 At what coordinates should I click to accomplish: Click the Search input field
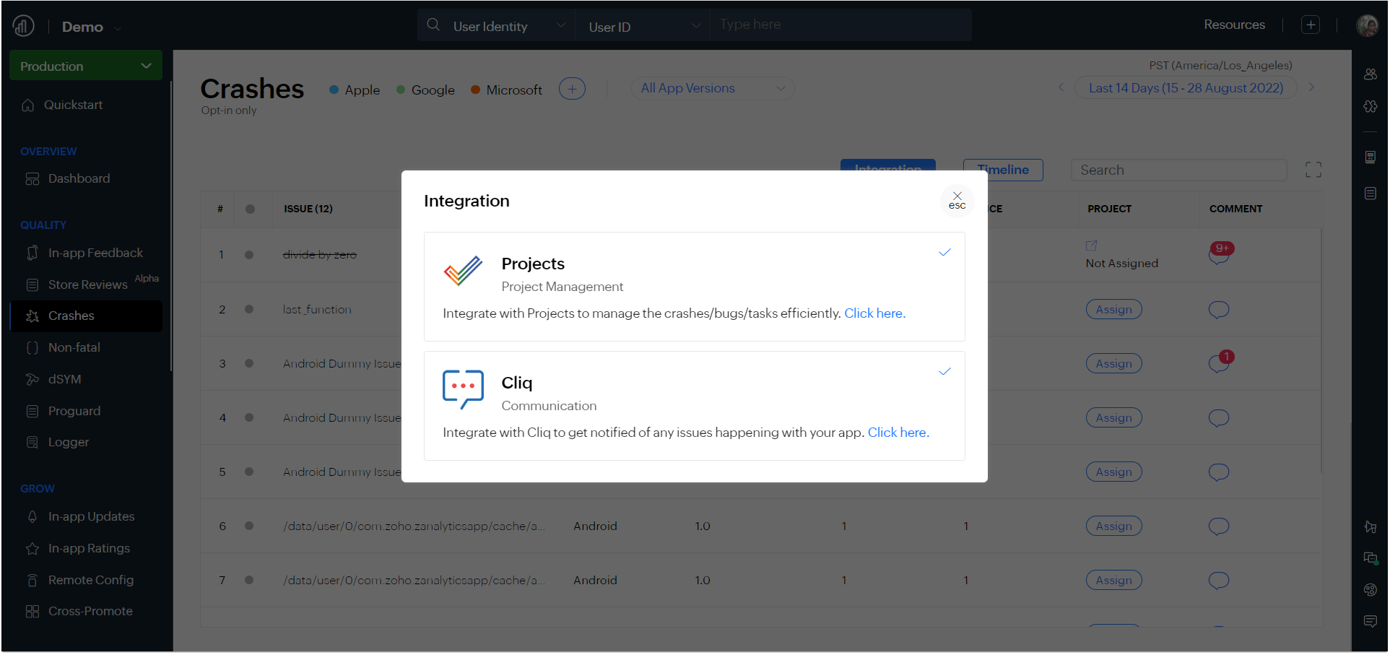pyautogui.click(x=1178, y=170)
